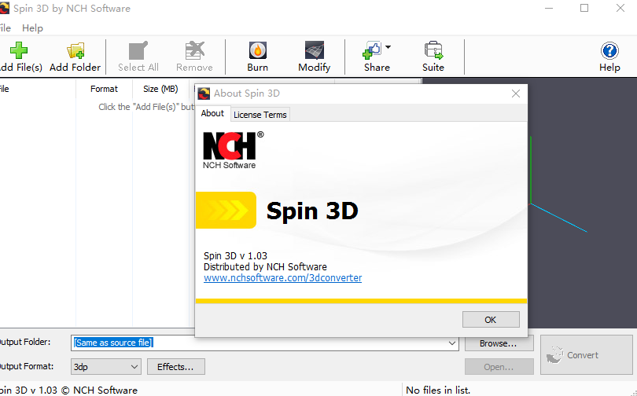
Task: Click the 'No files in list.' status text
Action: click(438, 390)
